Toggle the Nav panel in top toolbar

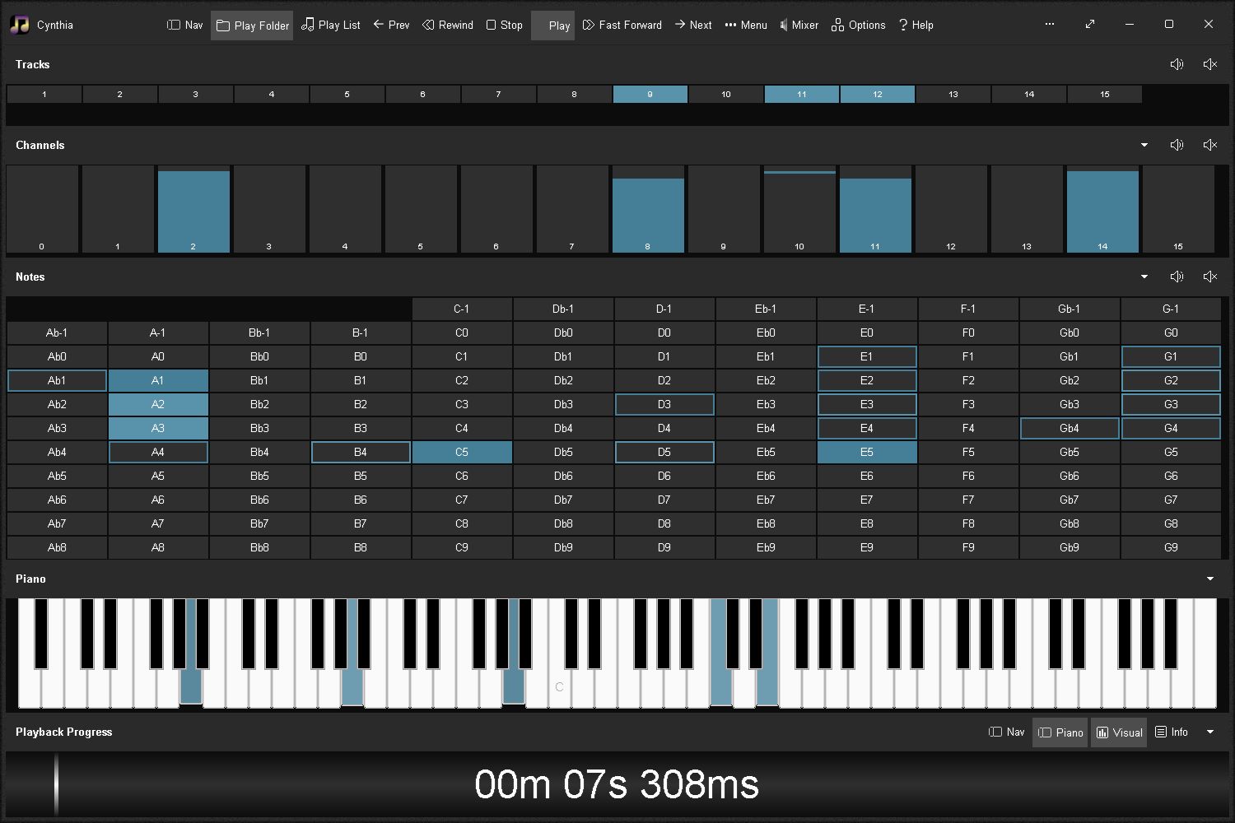(x=185, y=25)
